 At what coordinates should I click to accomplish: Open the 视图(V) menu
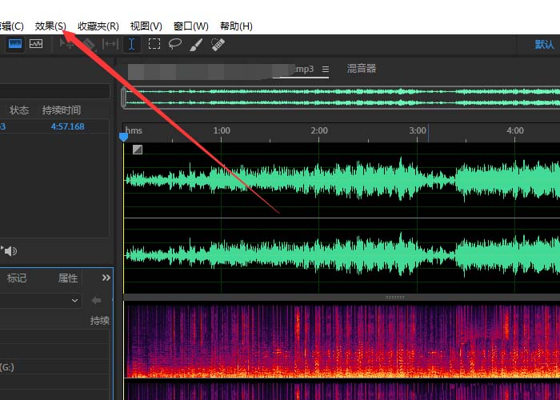point(146,26)
